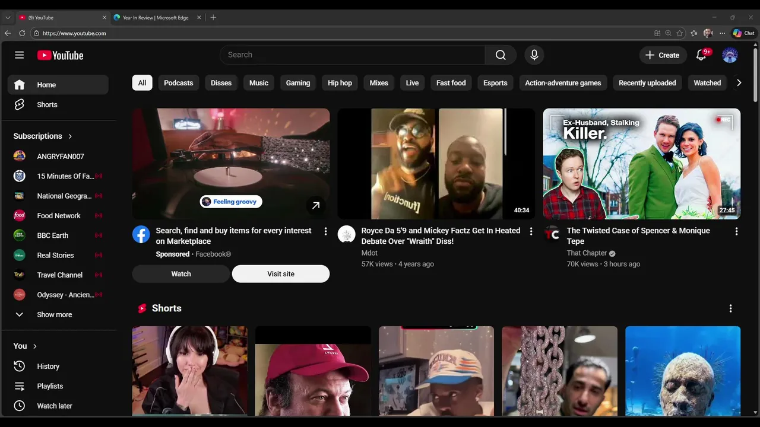
Task: Open more options for the Shorts shelf
Action: pyautogui.click(x=730, y=308)
